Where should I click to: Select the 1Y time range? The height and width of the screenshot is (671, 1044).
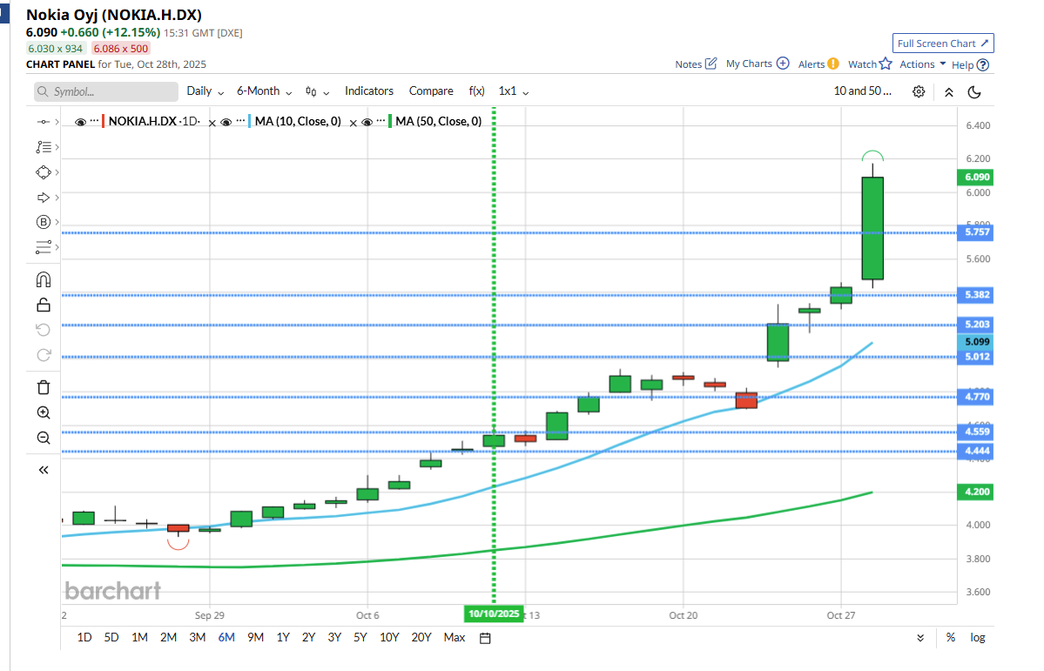(x=283, y=637)
